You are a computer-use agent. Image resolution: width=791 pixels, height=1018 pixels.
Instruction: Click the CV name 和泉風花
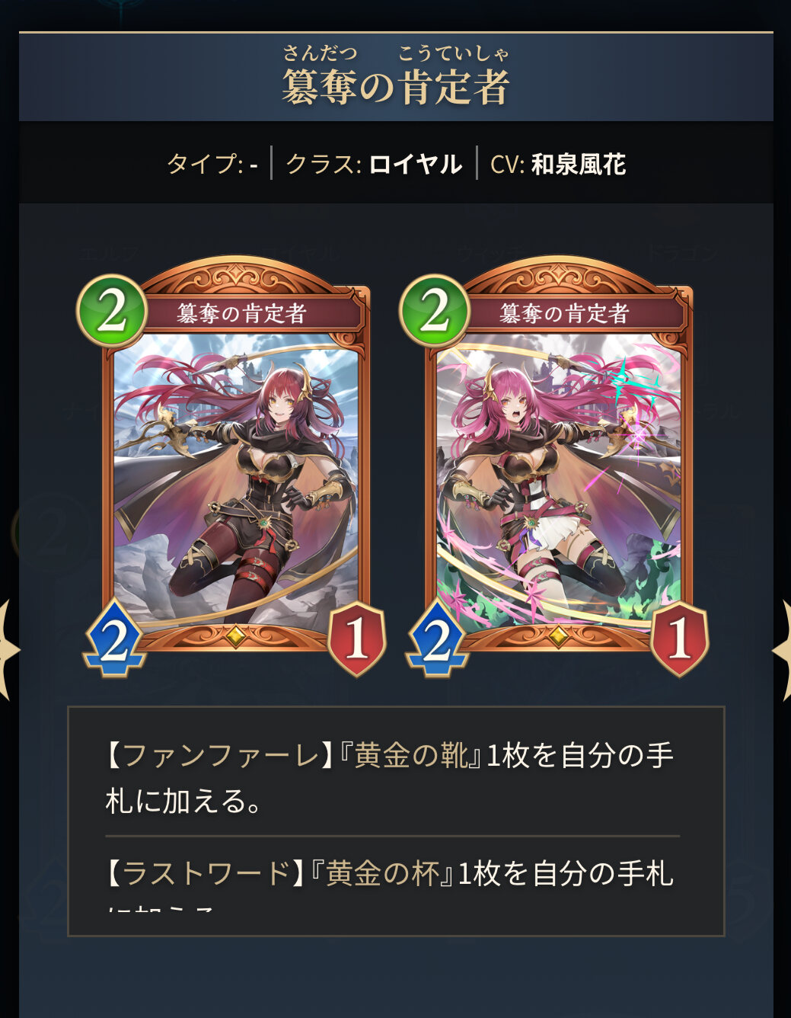pos(579,164)
